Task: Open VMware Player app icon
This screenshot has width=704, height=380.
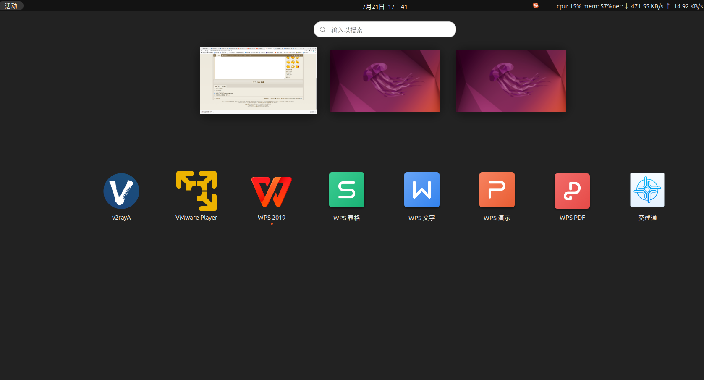Action: [196, 191]
